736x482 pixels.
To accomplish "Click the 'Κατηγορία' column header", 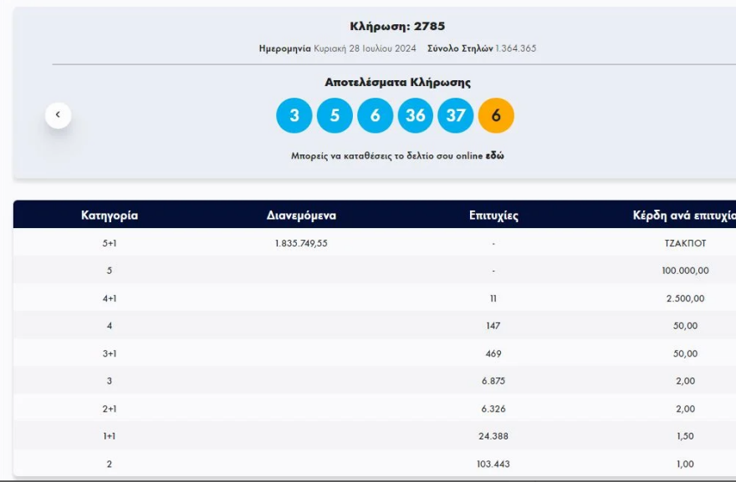I will click(110, 216).
